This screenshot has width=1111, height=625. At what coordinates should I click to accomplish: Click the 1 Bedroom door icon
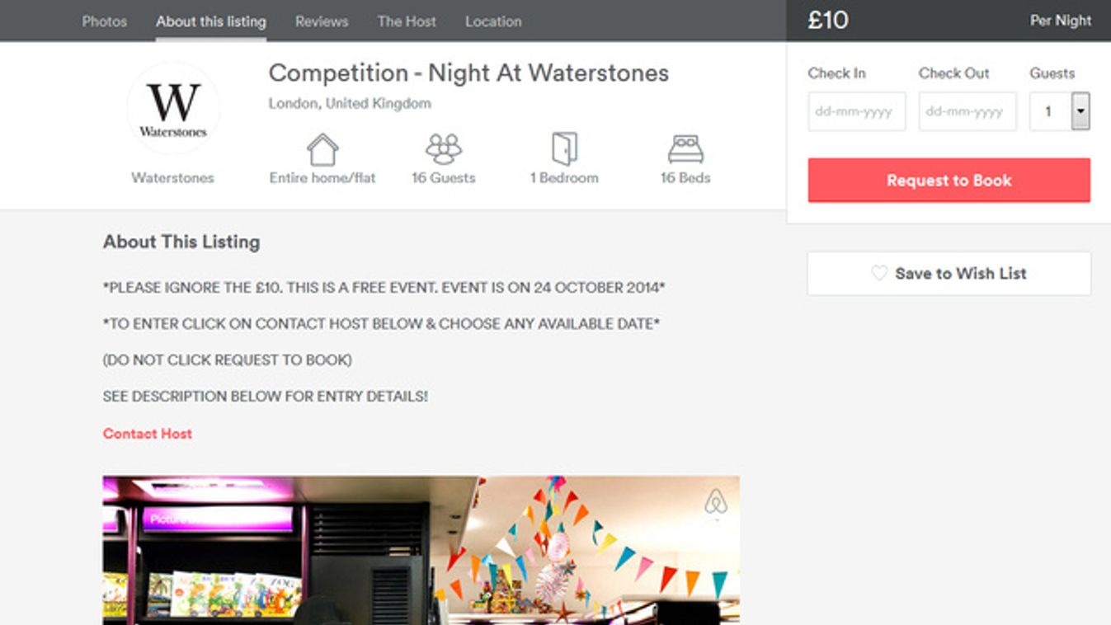point(564,149)
